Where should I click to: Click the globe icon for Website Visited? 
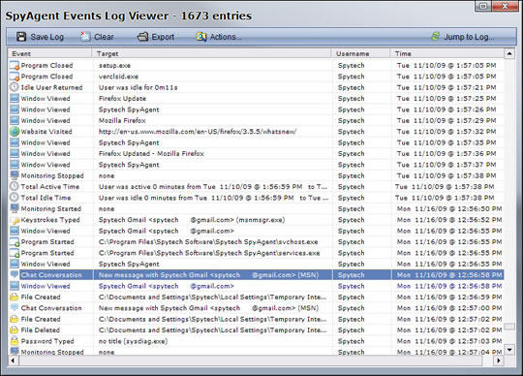(x=15, y=132)
